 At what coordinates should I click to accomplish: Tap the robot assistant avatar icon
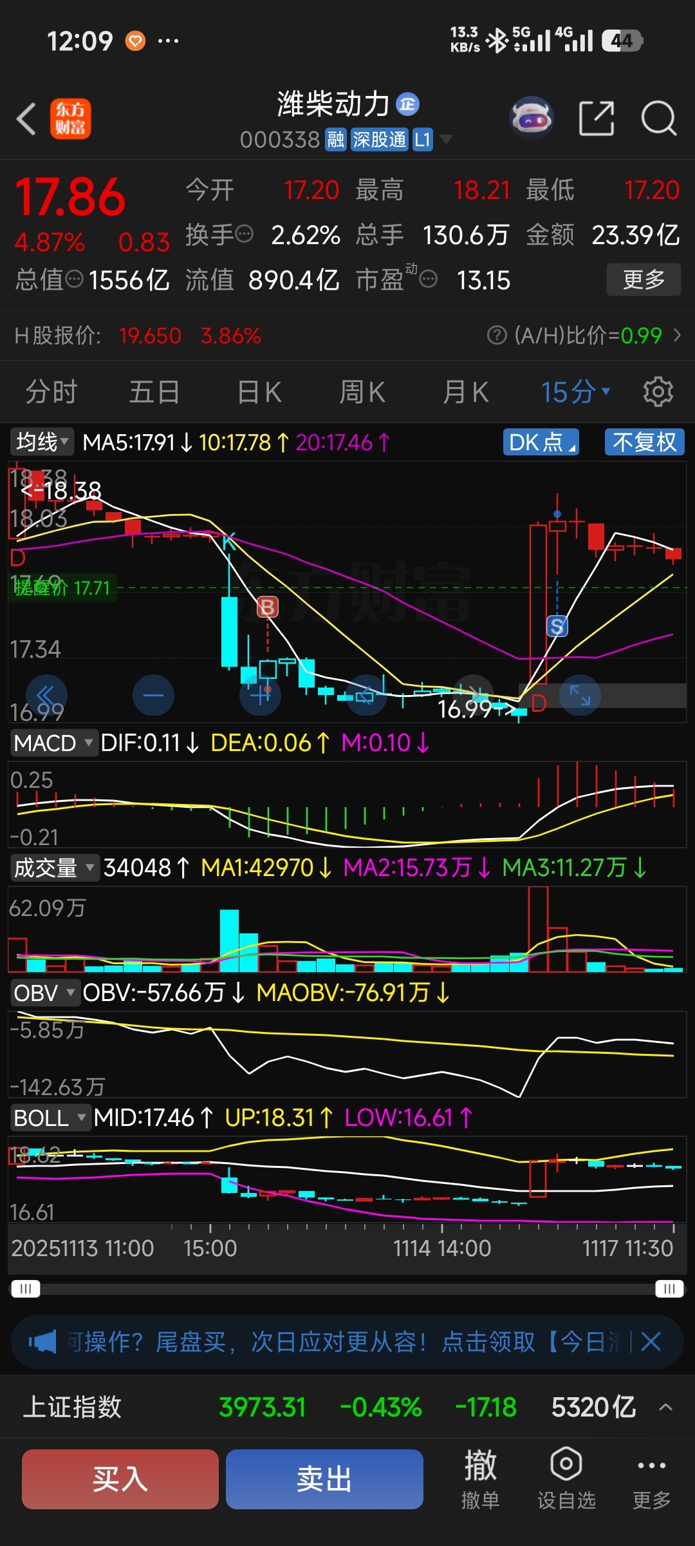pyautogui.click(x=532, y=119)
